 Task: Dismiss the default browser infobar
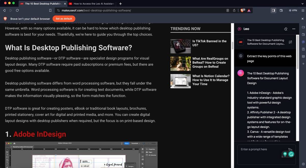click(303, 19)
